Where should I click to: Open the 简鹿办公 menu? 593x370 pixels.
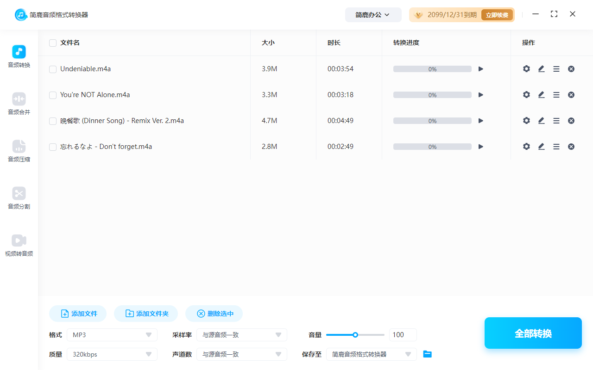coord(373,14)
